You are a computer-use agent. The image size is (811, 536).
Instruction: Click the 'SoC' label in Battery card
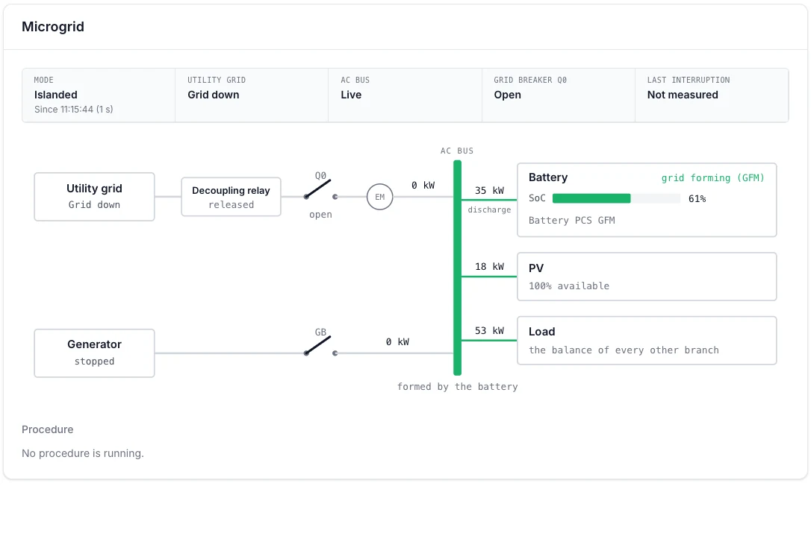point(537,198)
